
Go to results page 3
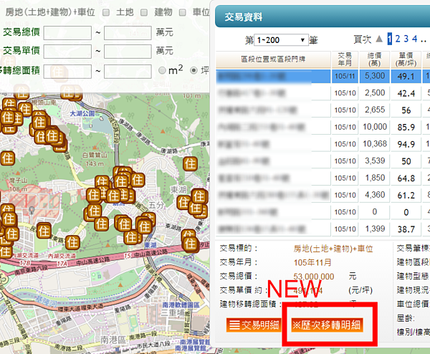(x=406, y=39)
